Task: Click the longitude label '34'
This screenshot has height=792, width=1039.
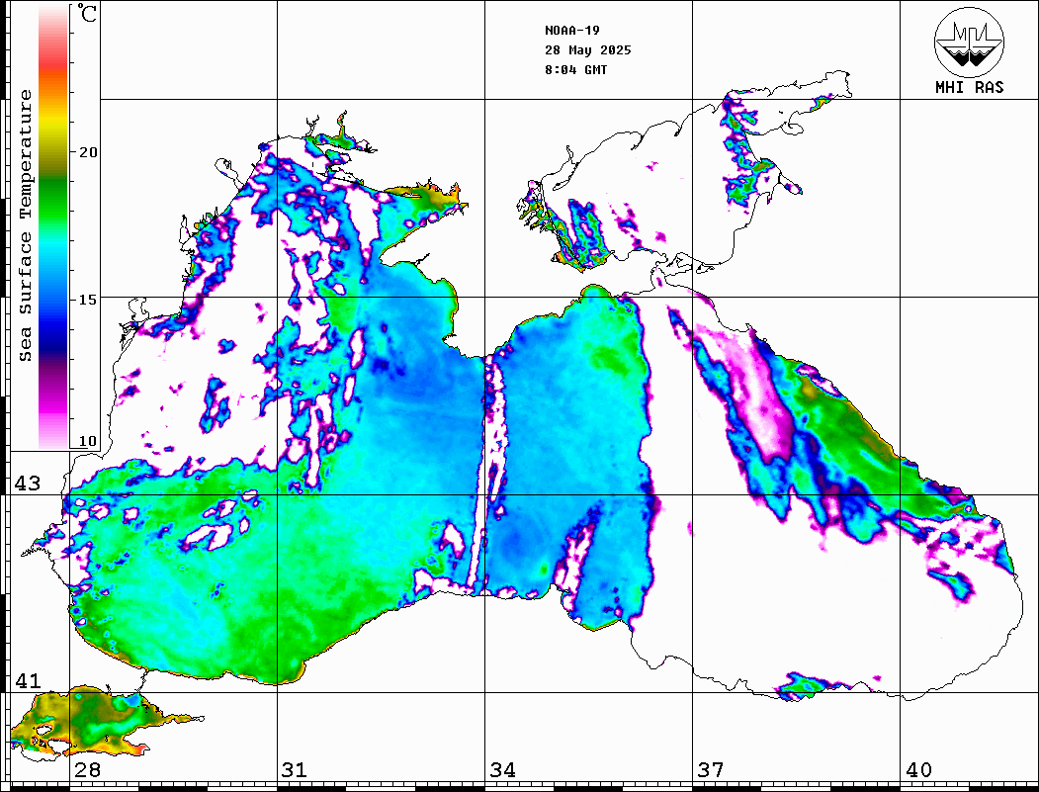Action: 502,770
